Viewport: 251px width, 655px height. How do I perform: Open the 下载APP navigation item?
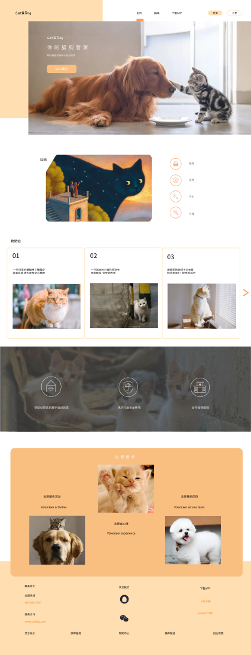176,13
